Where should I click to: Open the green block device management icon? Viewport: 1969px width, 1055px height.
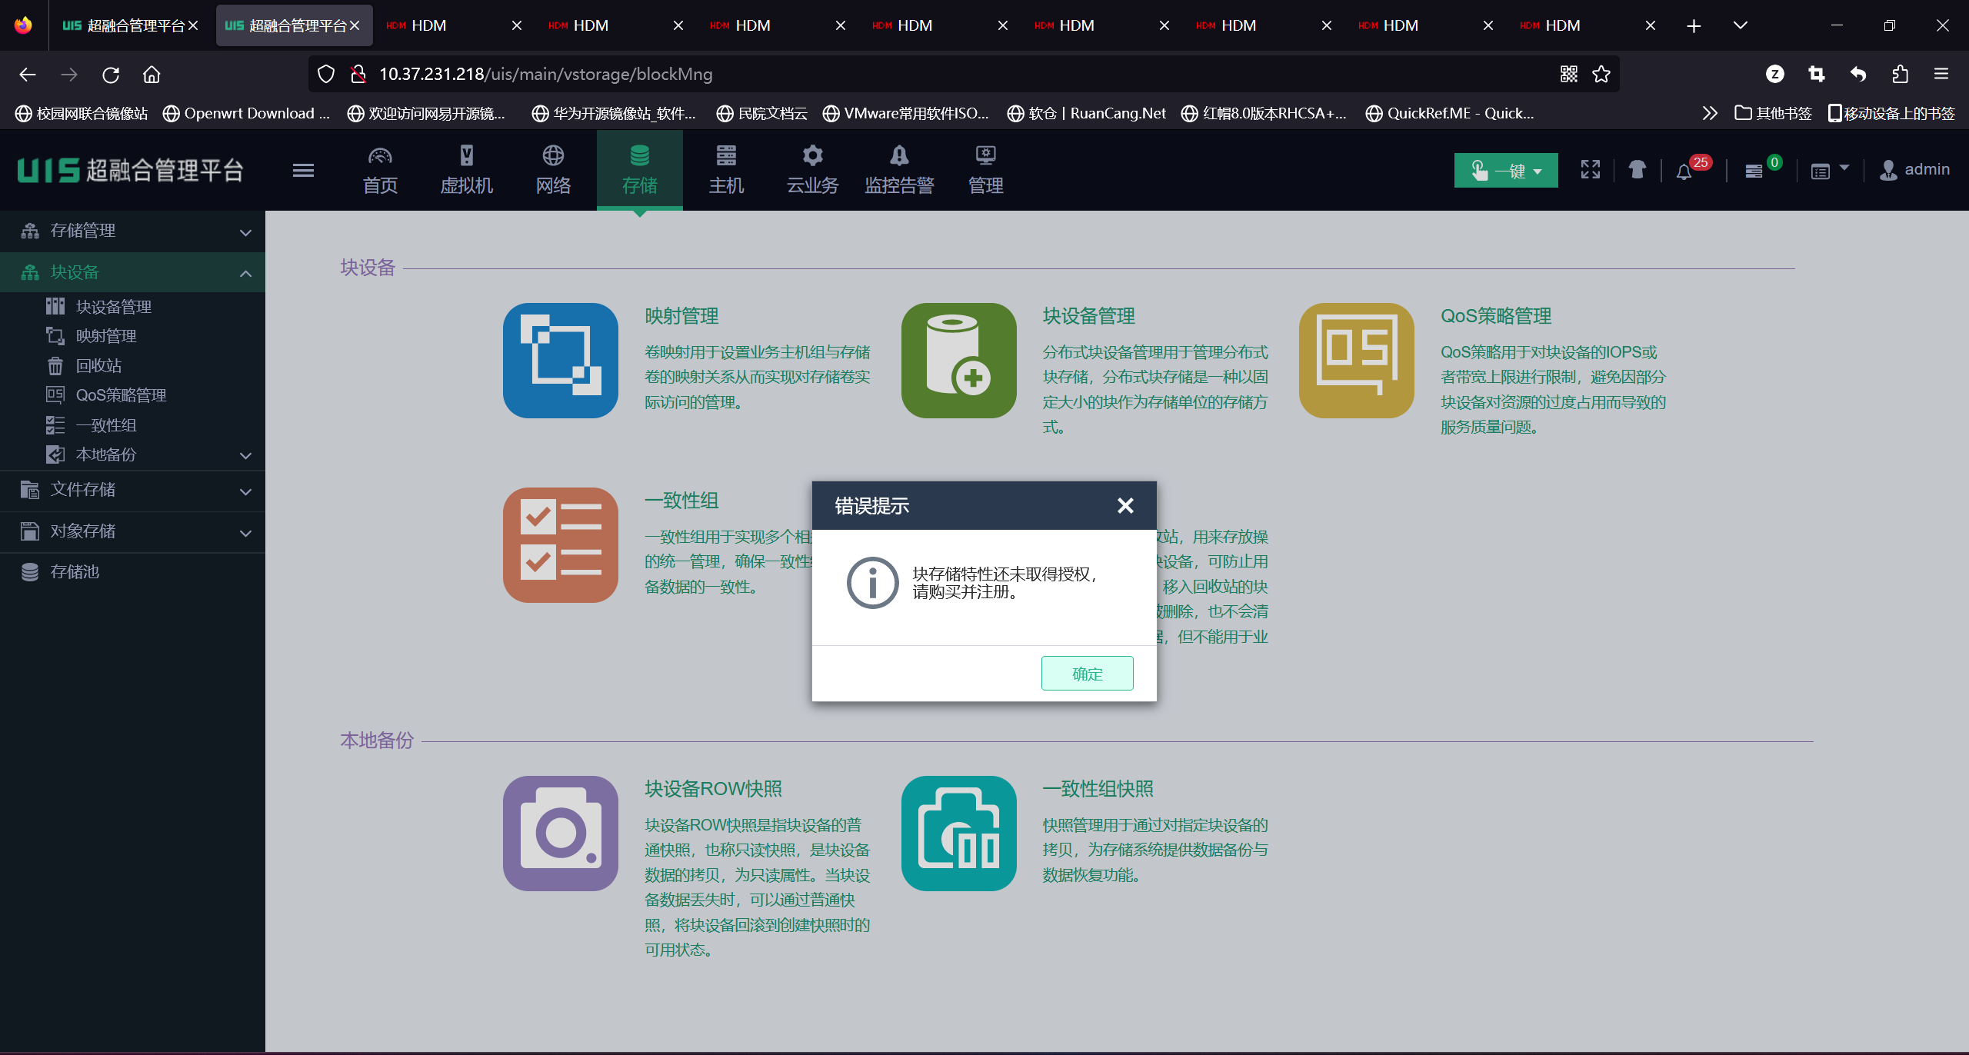(x=958, y=360)
